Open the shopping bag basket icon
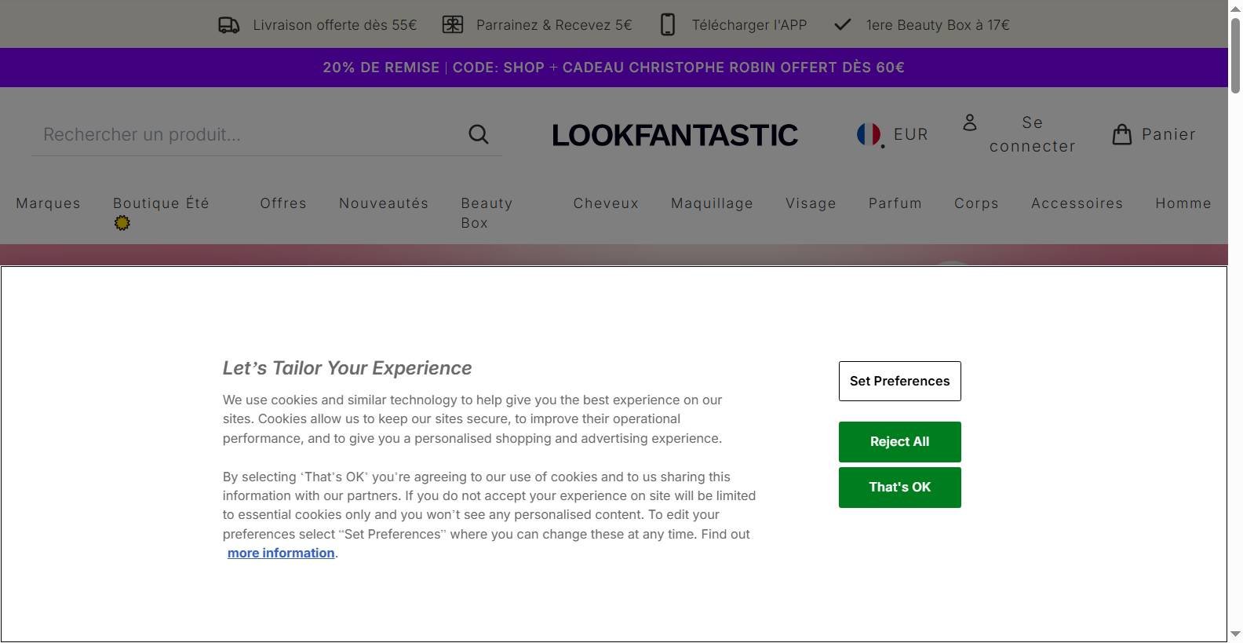Image resolution: width=1243 pixels, height=643 pixels. click(x=1122, y=134)
